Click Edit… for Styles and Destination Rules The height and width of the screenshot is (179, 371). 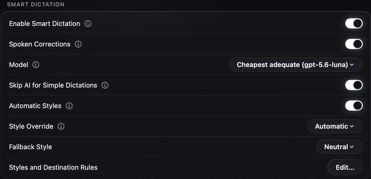345,167
